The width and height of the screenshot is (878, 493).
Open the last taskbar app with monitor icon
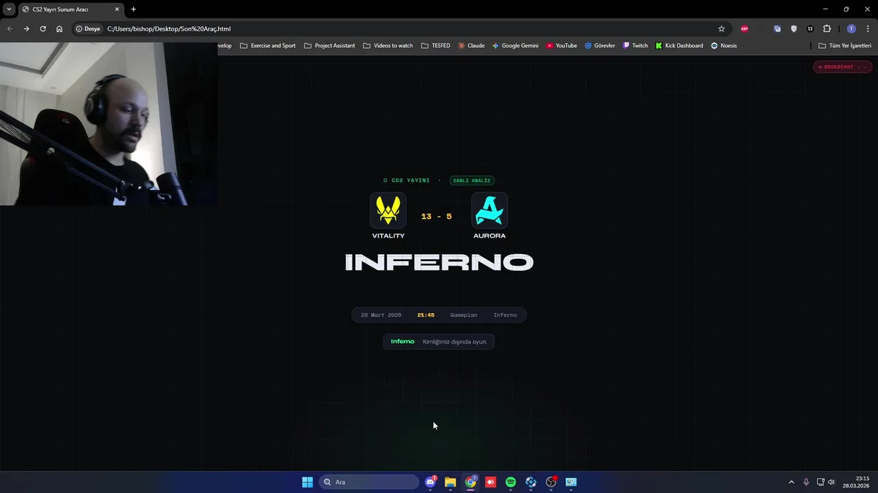tap(571, 482)
